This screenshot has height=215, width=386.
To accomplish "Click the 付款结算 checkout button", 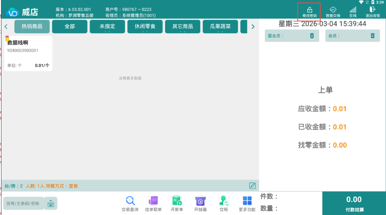I will 354,204.
